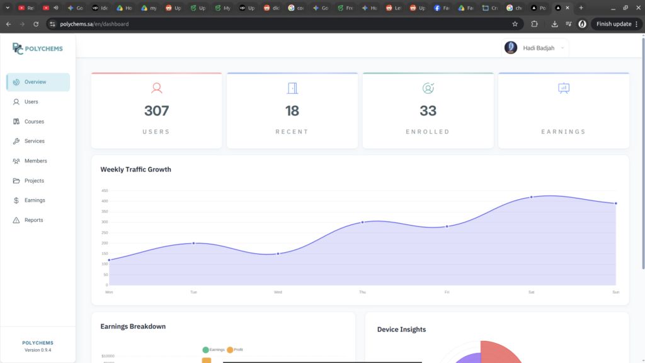Click the Projects folder icon
Screen dimensions: 645x363
[x=16, y=181]
